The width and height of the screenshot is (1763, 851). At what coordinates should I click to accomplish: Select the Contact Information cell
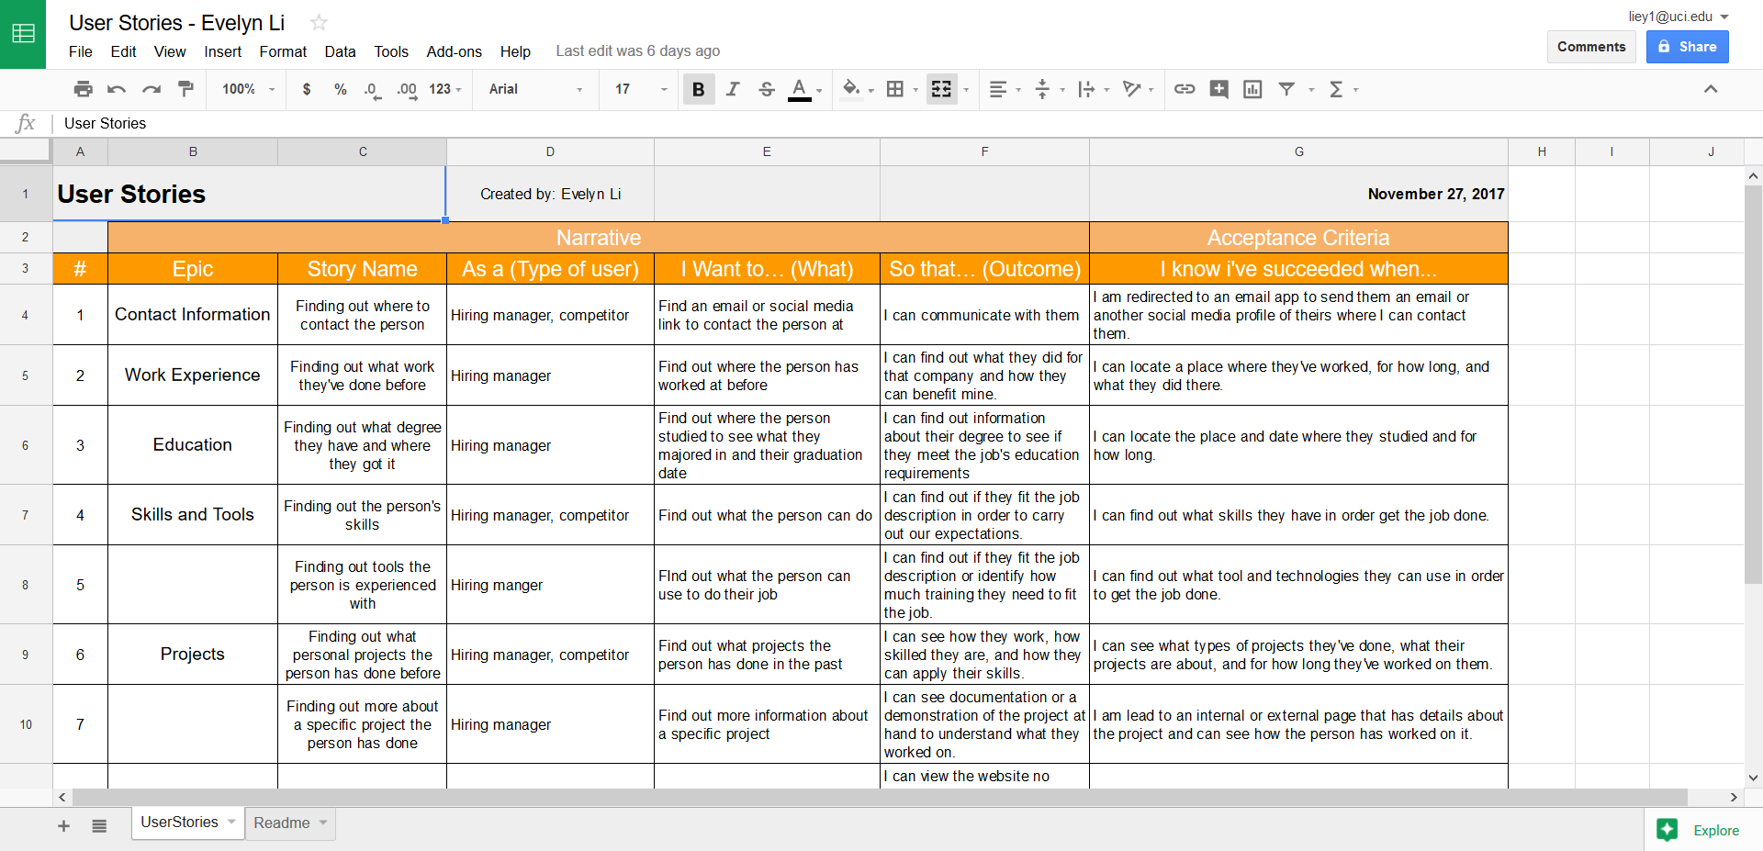193,315
